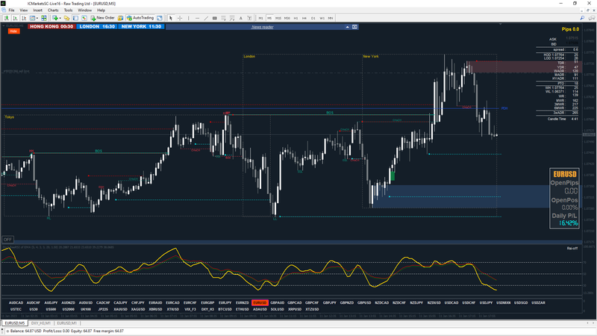This screenshot has height=336, width=597.
Task: Expand the new chart dropdown arrow
Action: tap(60, 18)
